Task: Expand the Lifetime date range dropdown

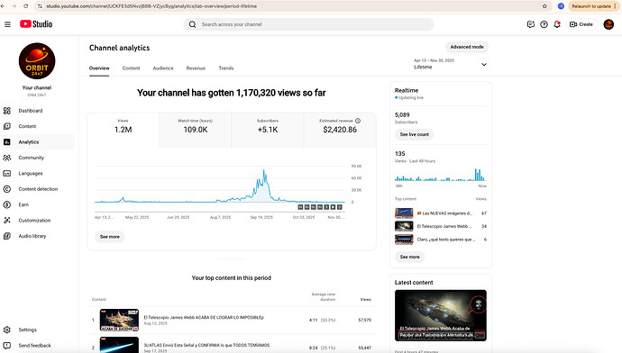Action: [450, 64]
